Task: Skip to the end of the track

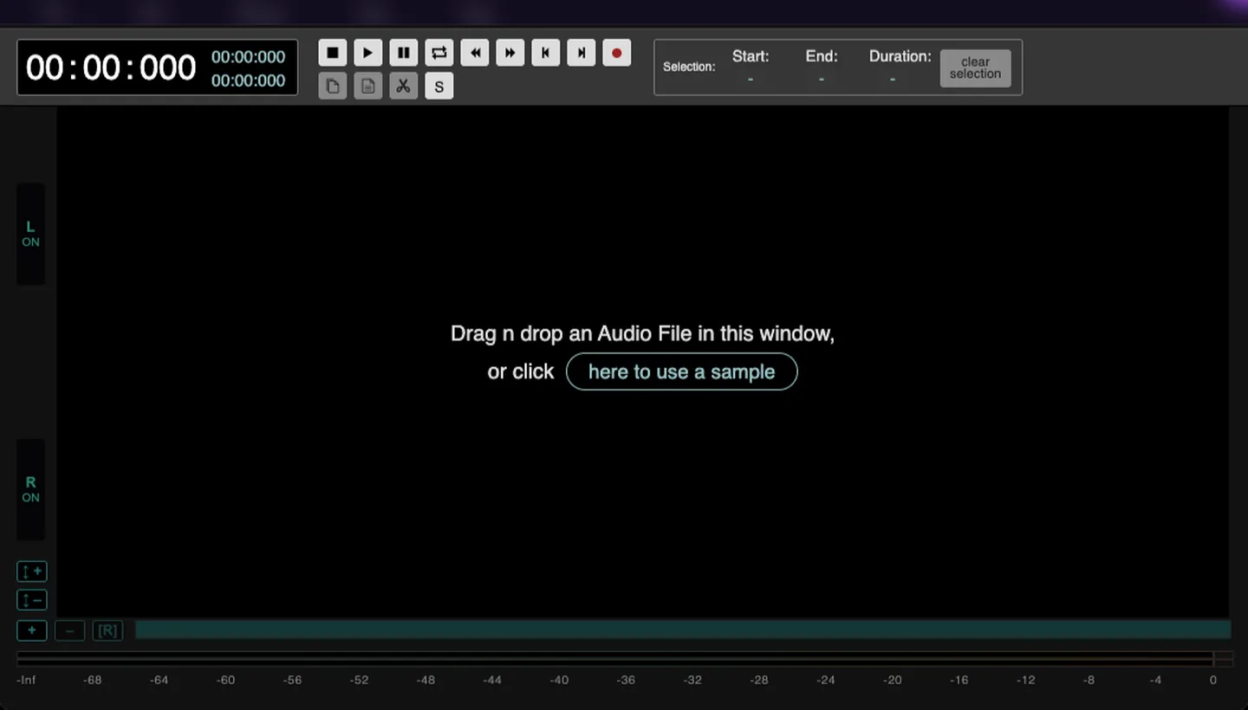Action: coord(581,53)
